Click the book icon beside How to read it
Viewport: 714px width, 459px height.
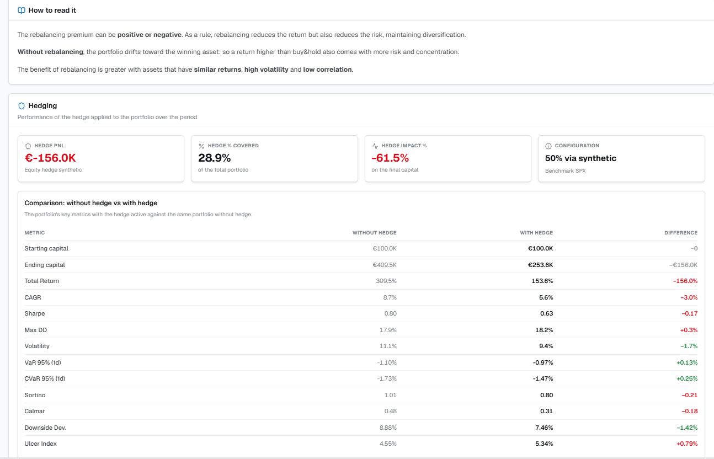point(22,10)
